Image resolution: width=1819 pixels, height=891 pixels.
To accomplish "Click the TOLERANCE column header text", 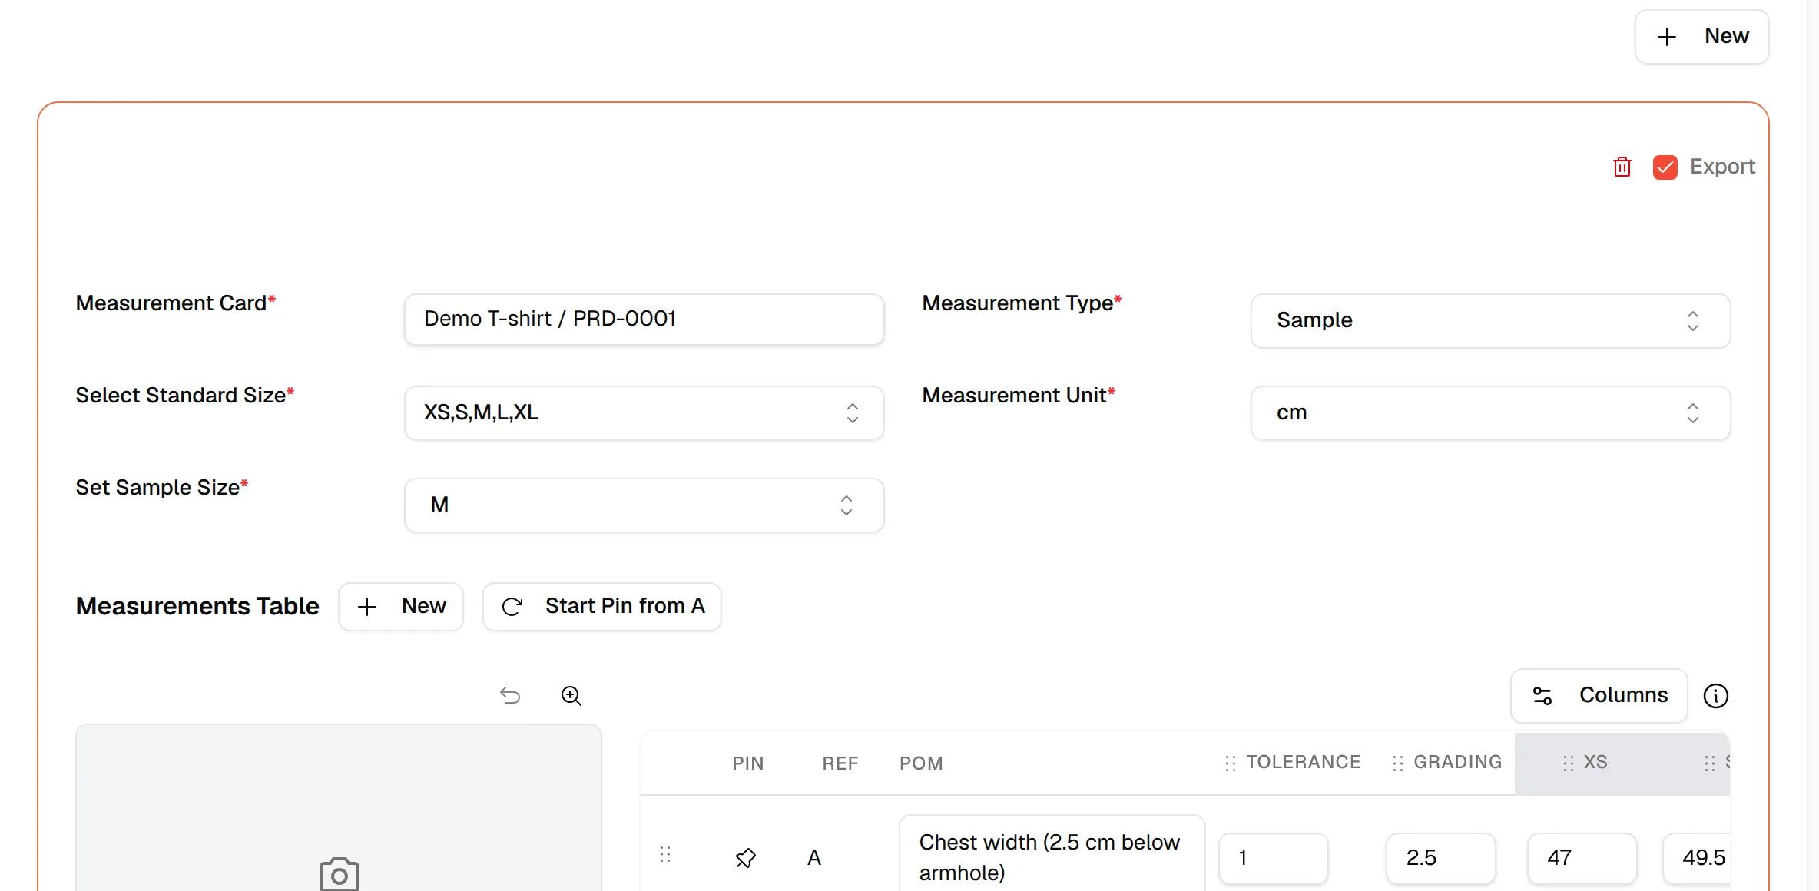I will pos(1303,762).
